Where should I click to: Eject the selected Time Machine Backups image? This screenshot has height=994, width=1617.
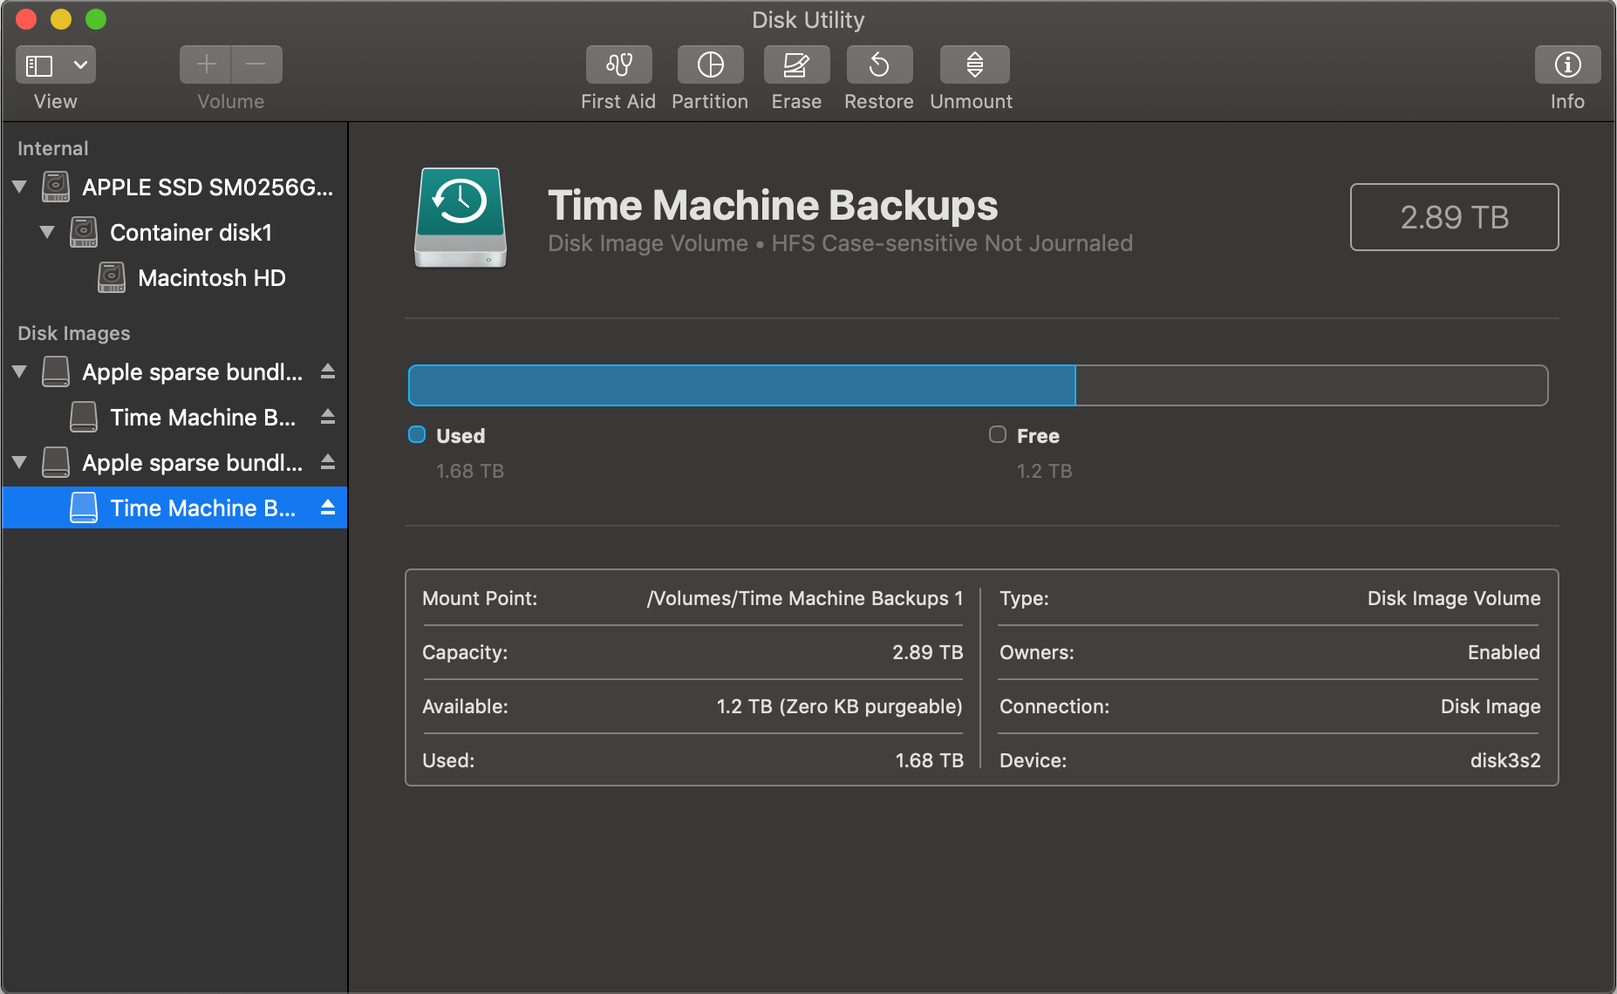[328, 507]
